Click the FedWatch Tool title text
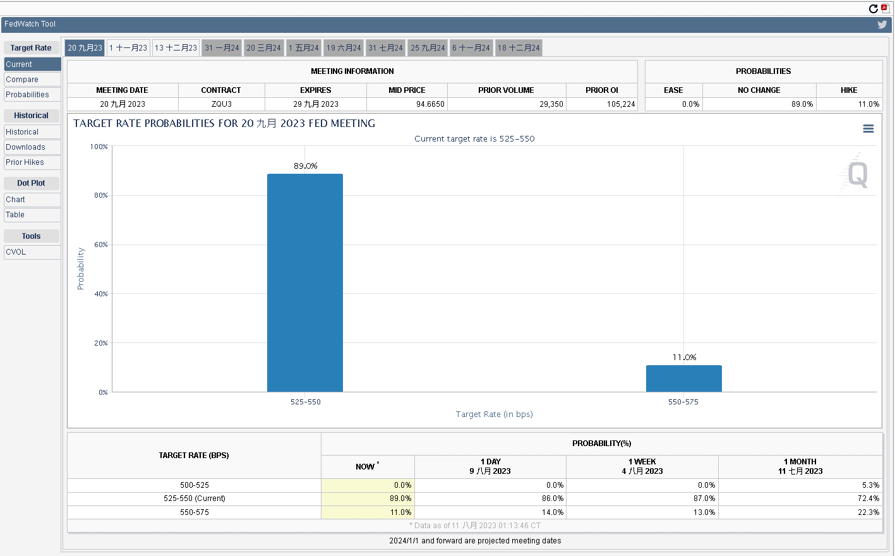The image size is (895, 556). (x=30, y=24)
